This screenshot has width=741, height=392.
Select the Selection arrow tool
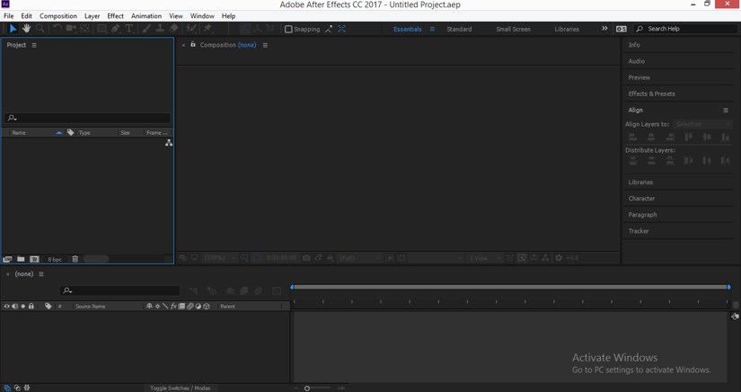[13, 29]
